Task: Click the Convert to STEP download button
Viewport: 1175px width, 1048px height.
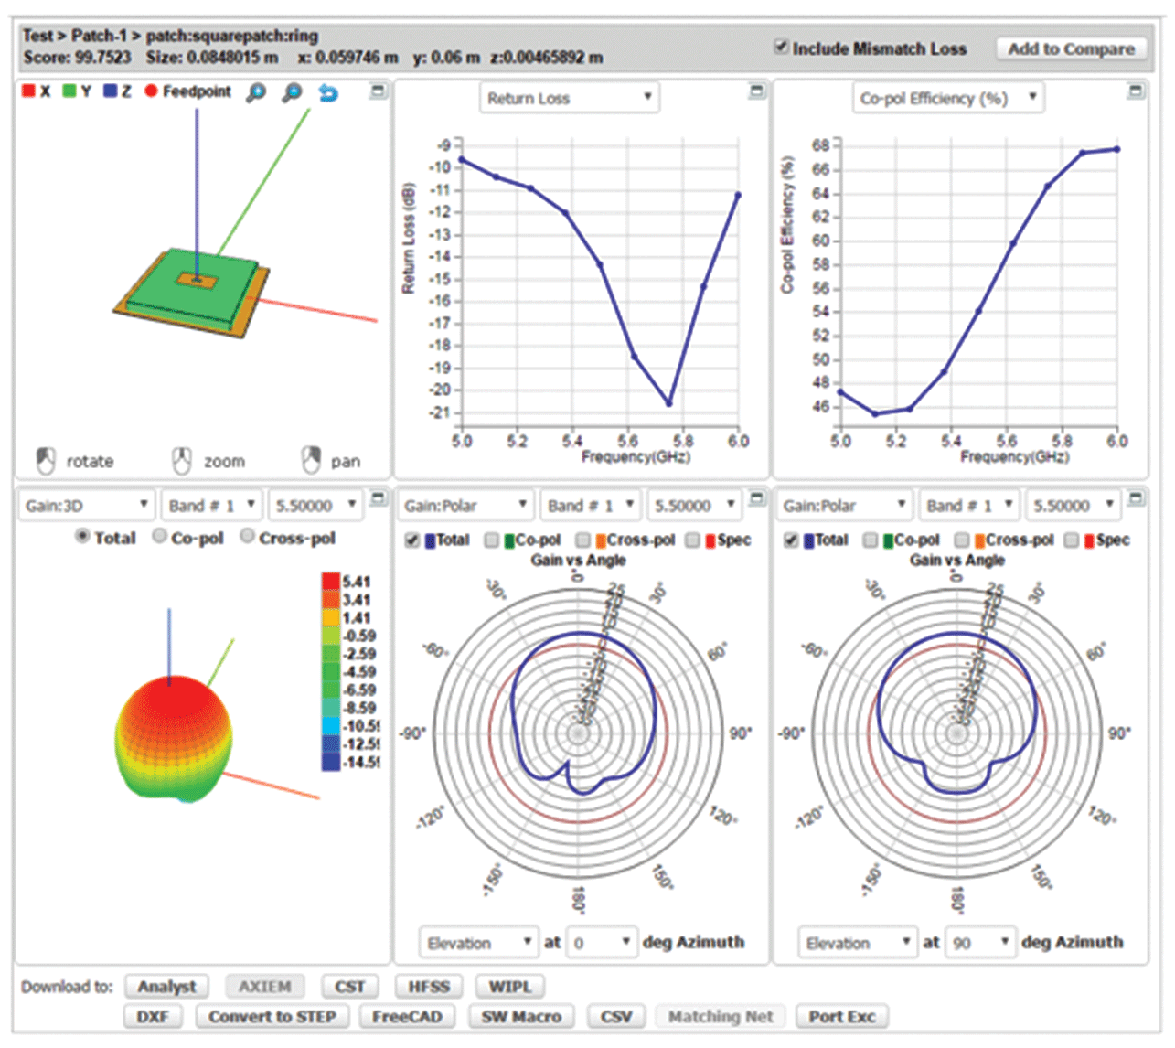Action: [272, 1016]
